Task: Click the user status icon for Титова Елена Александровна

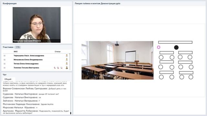Action: (67, 64)
